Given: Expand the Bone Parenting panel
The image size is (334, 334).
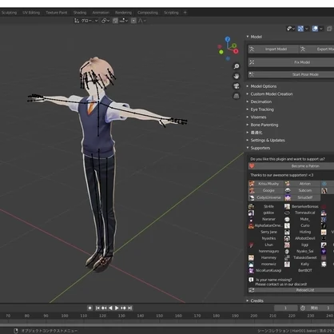Looking at the screenshot, I should (262, 125).
